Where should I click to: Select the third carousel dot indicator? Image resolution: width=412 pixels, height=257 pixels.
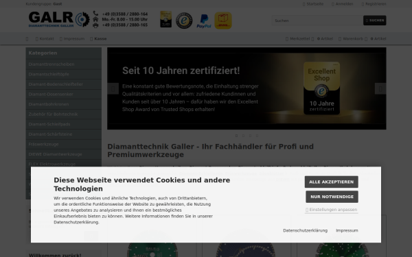click(x=250, y=136)
